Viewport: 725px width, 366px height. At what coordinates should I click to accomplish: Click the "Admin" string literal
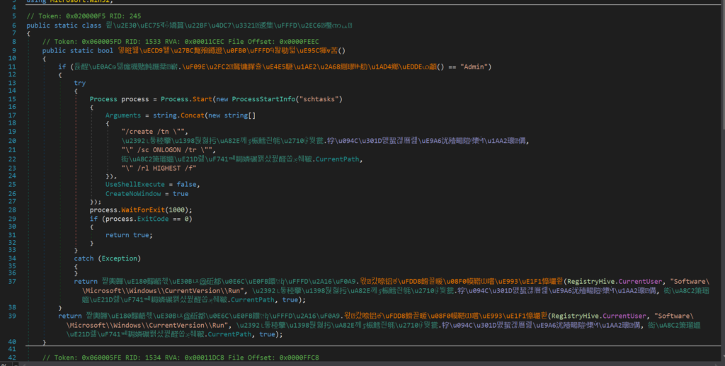click(474, 67)
